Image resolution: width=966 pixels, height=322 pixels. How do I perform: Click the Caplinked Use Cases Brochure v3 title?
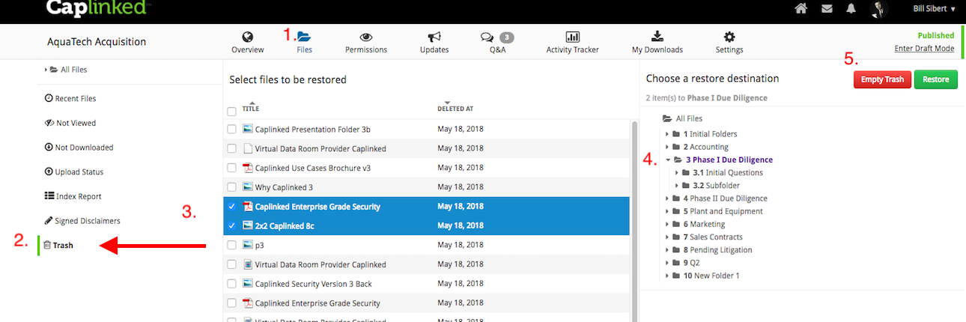coord(312,168)
